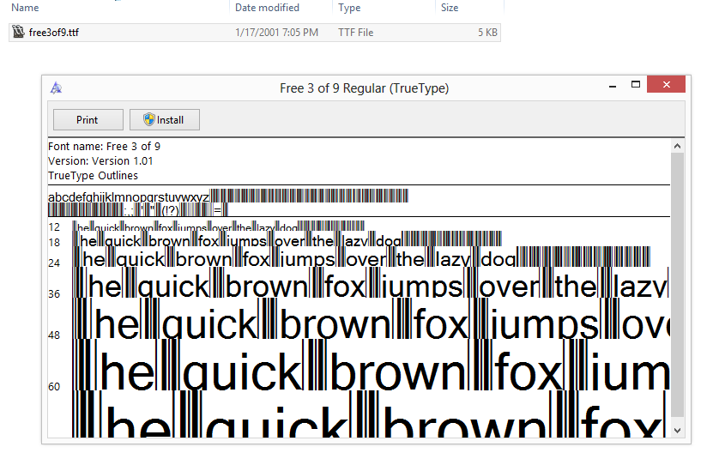The image size is (707, 459).
Task: Click the size 48 sample label
Action: click(x=54, y=335)
